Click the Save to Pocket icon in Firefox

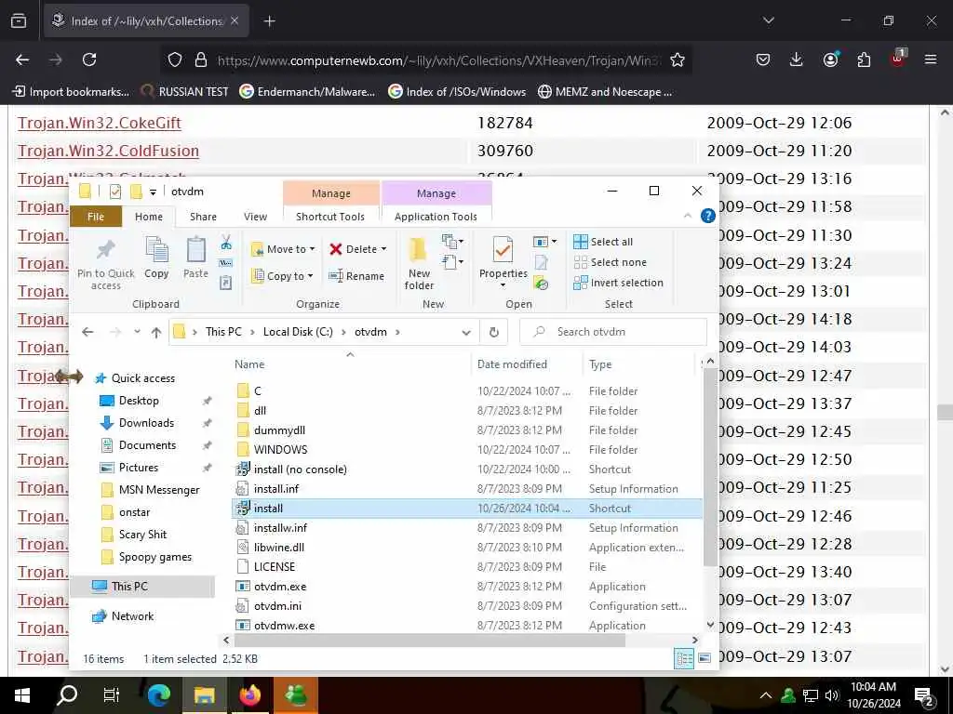point(763,59)
